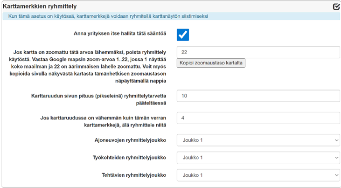Select the minimum marker count field showing 4
The height and width of the screenshot is (188, 341).
(258, 118)
